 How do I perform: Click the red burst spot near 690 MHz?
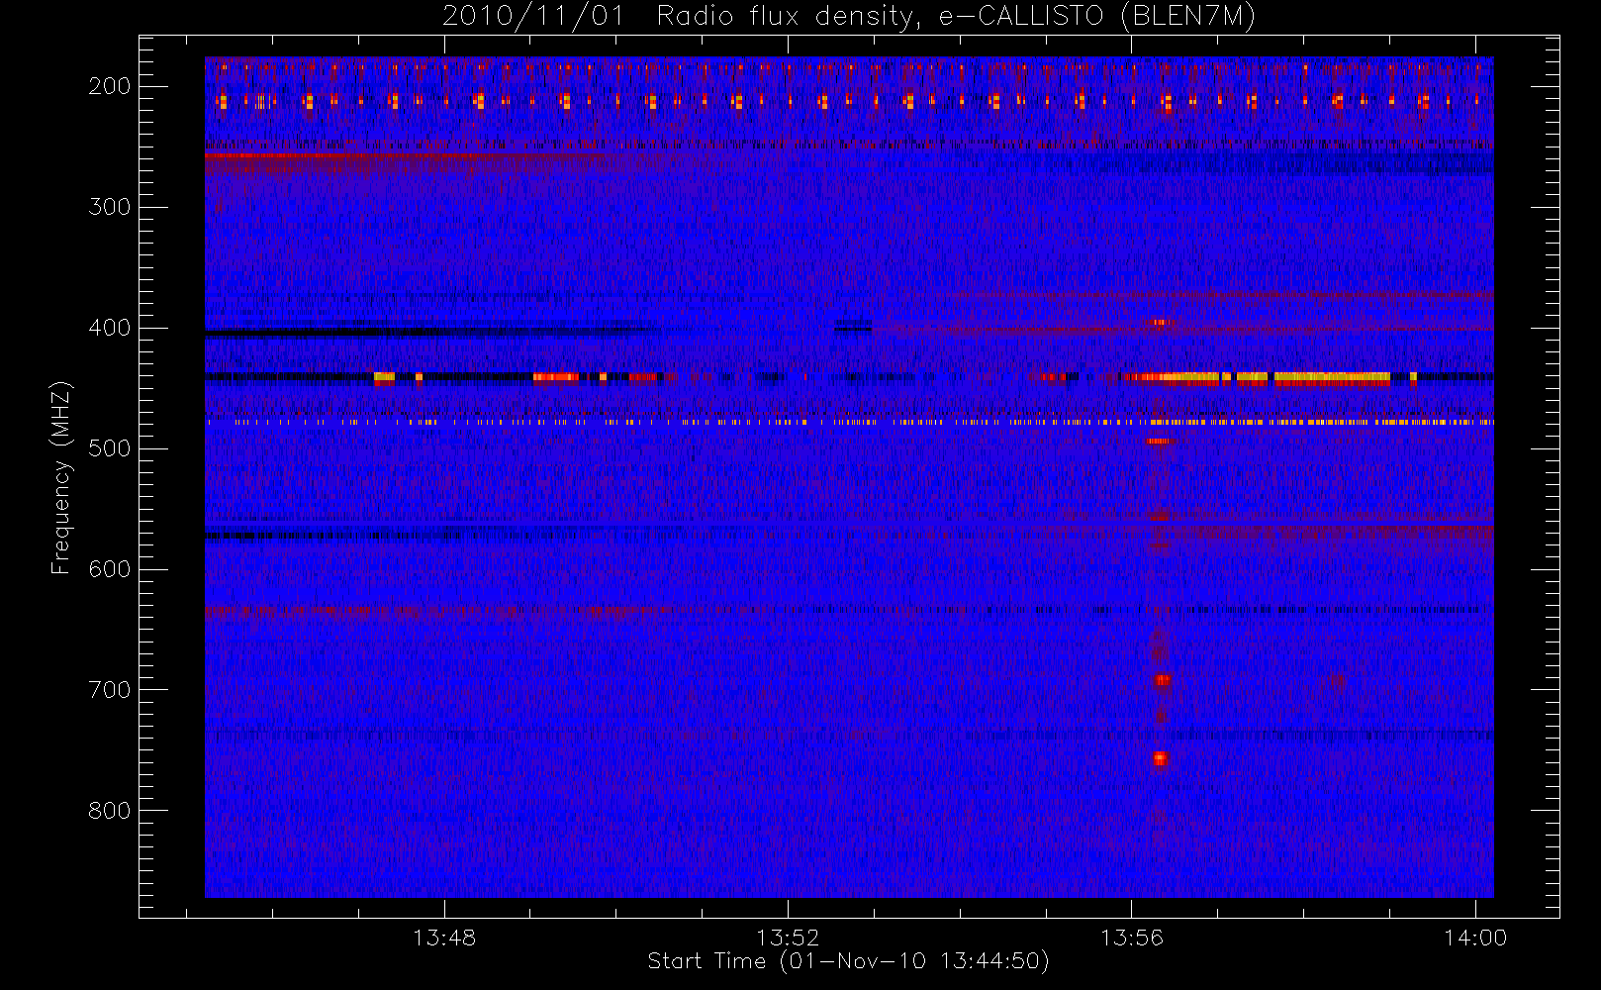tap(1163, 680)
